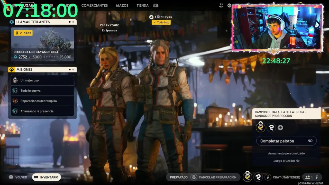This screenshot has height=185, width=329.
Task: Click the microphone icon beside CHAT
Action: click(x=268, y=177)
